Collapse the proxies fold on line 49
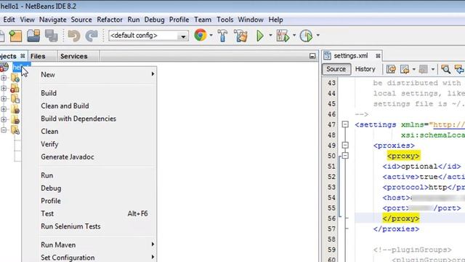The width and height of the screenshot is (465, 262). pyautogui.click(x=345, y=145)
